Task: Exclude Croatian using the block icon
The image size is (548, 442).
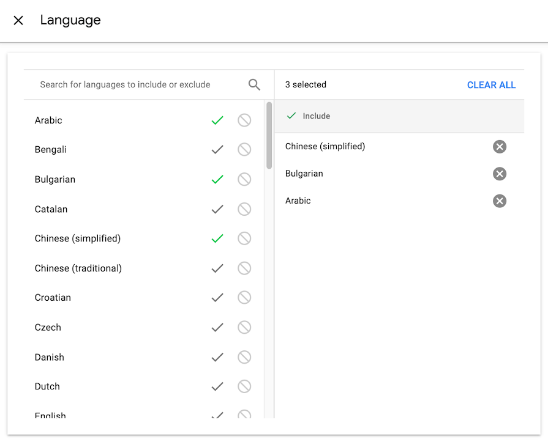Action: coord(244,298)
